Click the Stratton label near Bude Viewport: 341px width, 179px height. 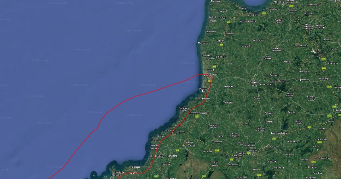(214, 74)
